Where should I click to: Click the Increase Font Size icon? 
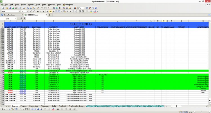tap(31, 12)
